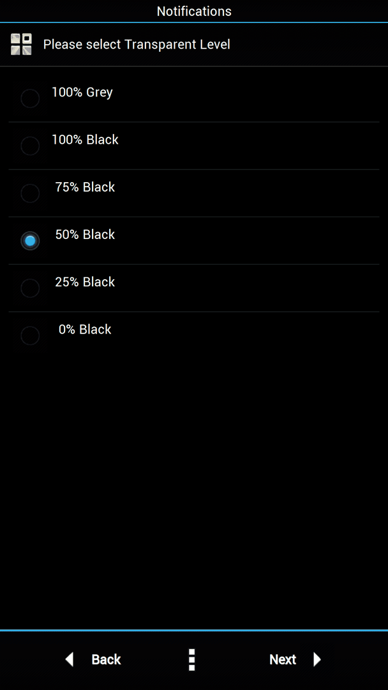
Task: Click the app grid icon in header
Action: 21,44
